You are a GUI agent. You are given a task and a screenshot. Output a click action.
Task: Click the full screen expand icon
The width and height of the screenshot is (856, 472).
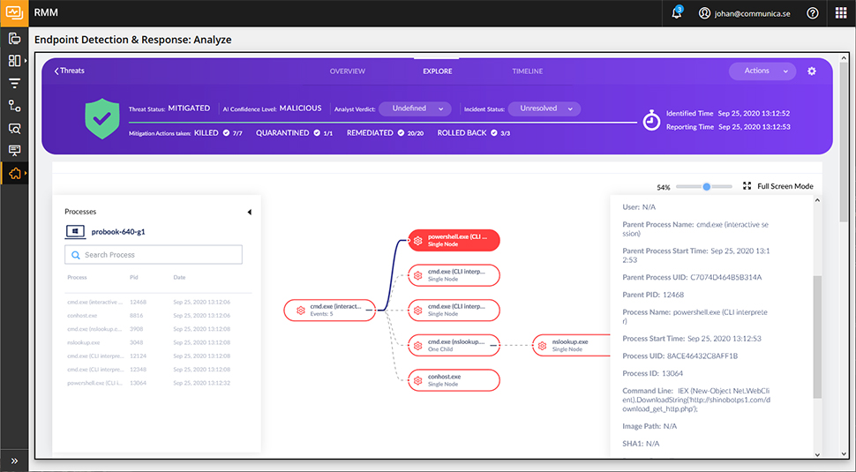coord(747,186)
